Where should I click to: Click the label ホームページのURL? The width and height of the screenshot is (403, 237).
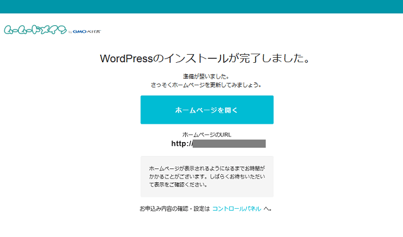207,135
